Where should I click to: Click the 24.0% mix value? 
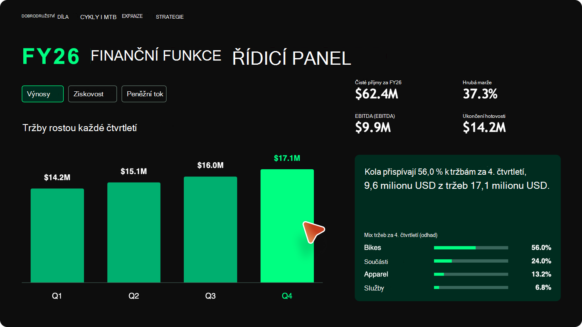[x=541, y=261]
